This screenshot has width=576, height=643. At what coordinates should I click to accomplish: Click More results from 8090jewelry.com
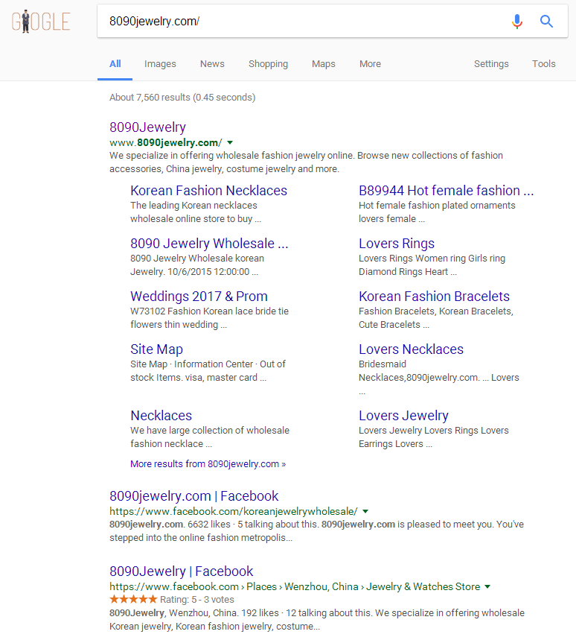pos(208,463)
